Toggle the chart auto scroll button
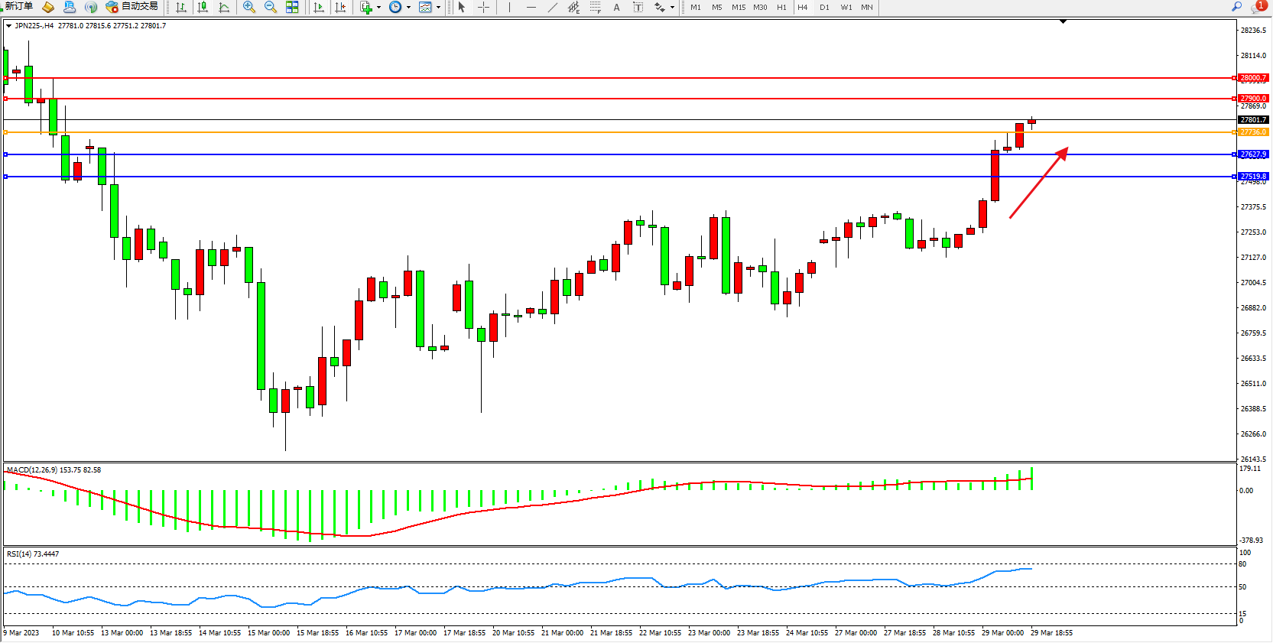The width and height of the screenshot is (1273, 643). 319,7
